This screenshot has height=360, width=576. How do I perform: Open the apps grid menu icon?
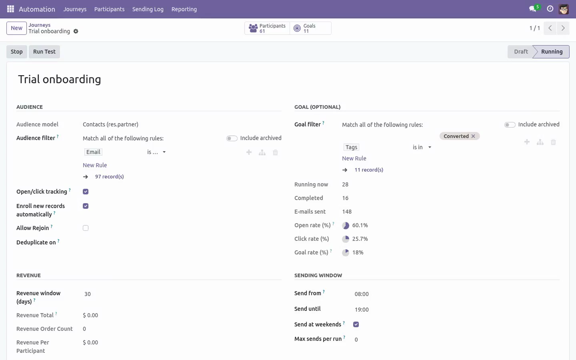point(10,9)
